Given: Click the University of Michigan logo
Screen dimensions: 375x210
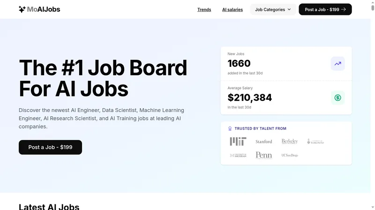Looking at the screenshot, I should tap(238, 155).
